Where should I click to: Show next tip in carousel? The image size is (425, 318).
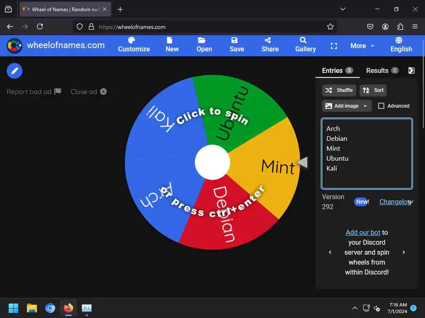tap(403, 252)
